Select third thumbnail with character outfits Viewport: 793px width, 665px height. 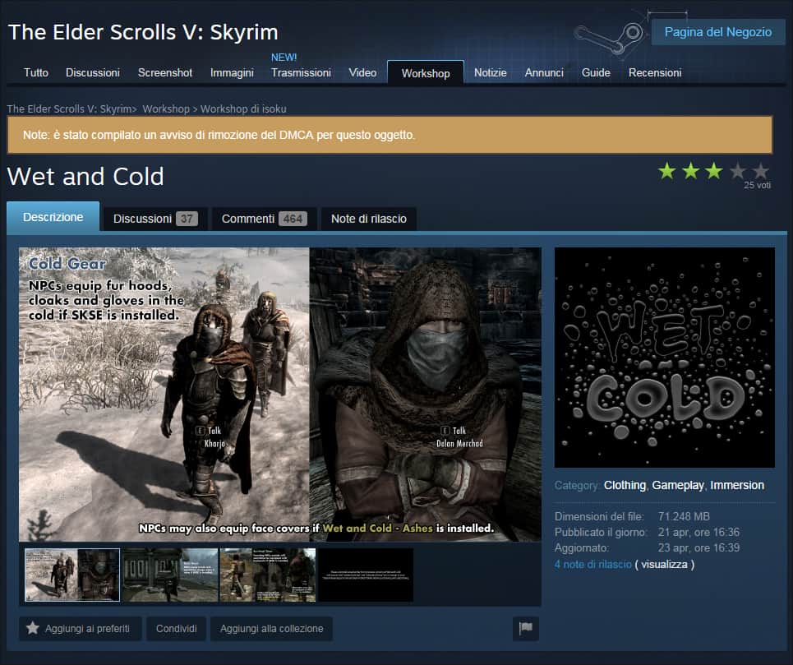tap(268, 575)
